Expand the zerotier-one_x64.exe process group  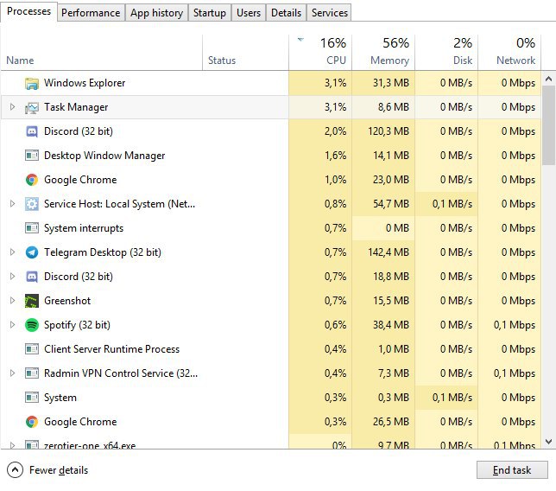tap(12, 445)
